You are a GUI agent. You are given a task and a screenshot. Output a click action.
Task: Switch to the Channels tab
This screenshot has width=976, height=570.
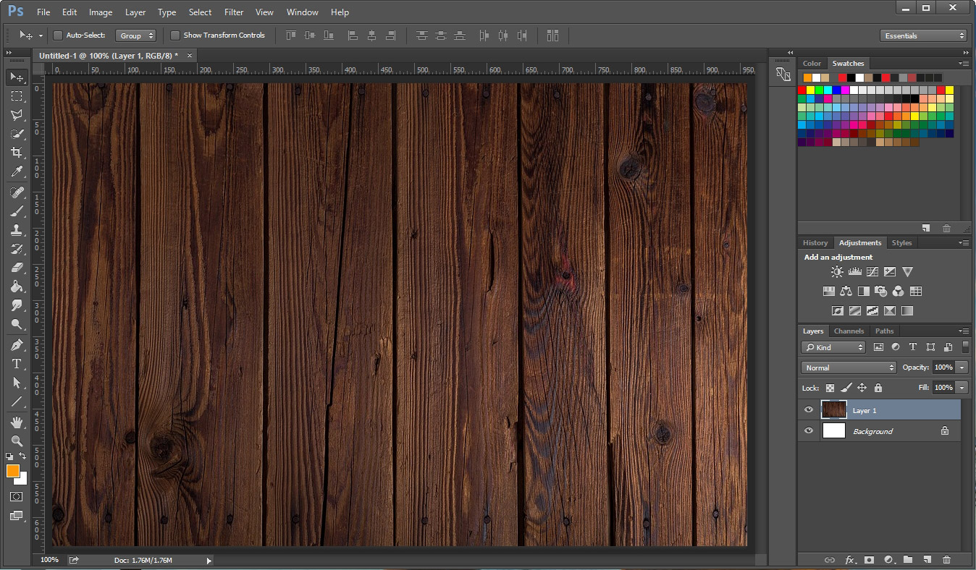(x=849, y=331)
